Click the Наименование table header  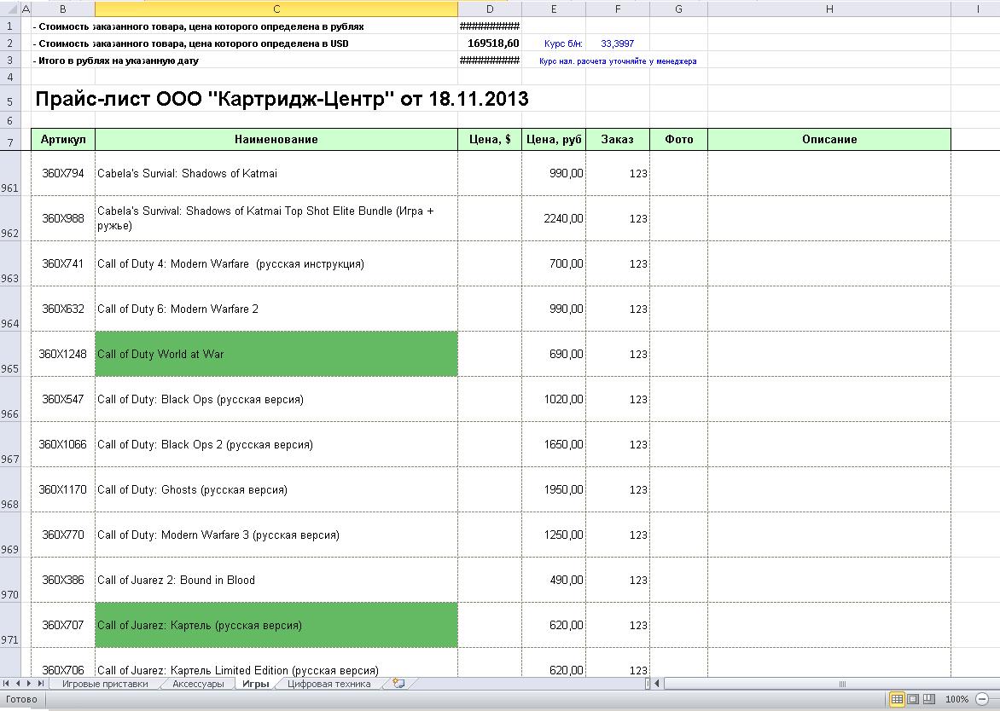(x=276, y=139)
